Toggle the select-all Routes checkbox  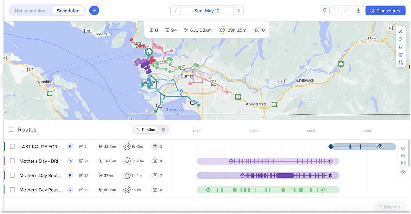pyautogui.click(x=11, y=130)
